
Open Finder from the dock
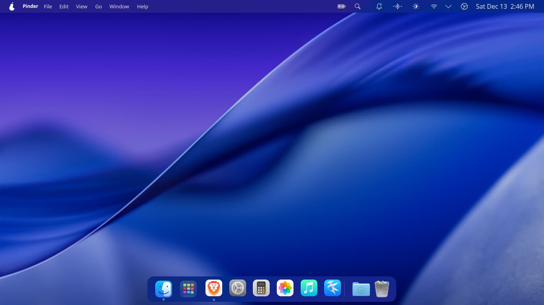pos(164,289)
